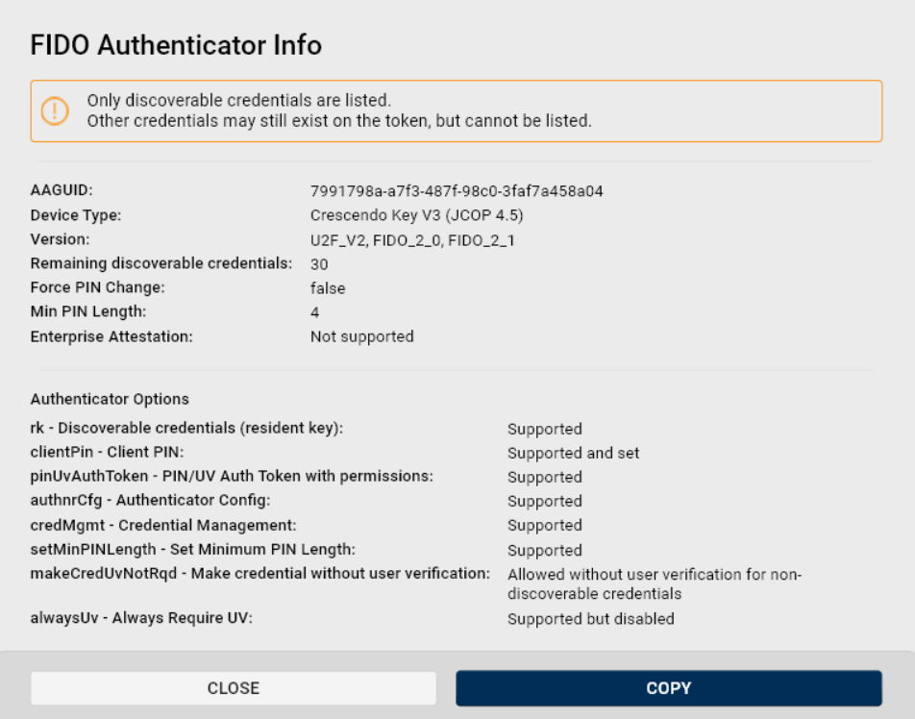Click the 'Supported and set' clientPin status

pyautogui.click(x=573, y=453)
